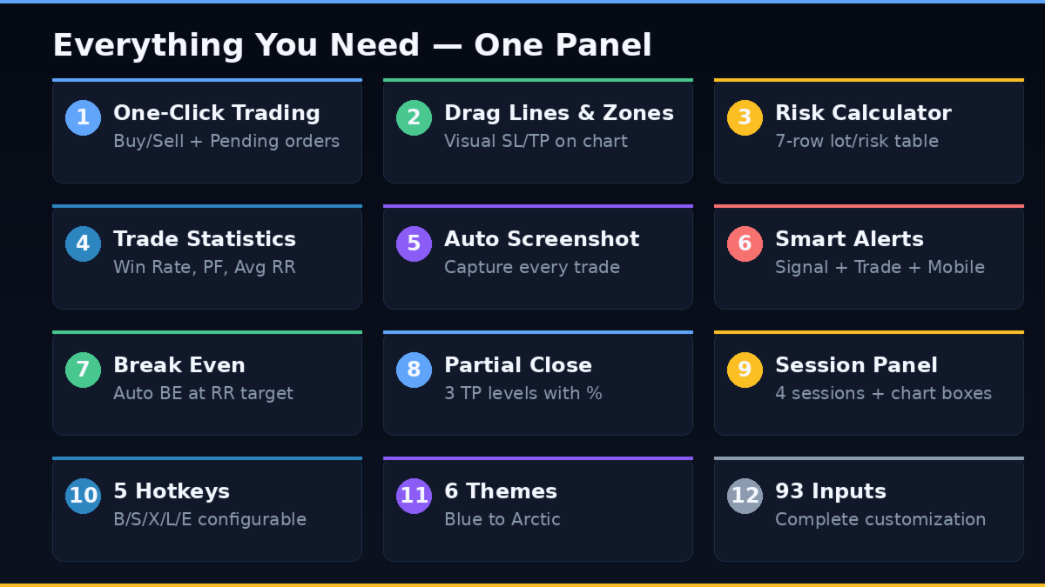1045x587 pixels.
Task: Select the Risk Calculator heading
Action: (x=863, y=113)
